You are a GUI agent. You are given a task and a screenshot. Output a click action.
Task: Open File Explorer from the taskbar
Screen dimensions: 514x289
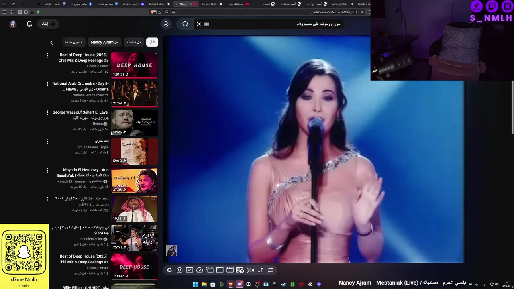coord(204,284)
